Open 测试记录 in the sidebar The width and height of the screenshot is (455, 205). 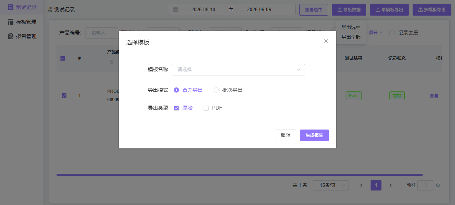tap(22, 7)
